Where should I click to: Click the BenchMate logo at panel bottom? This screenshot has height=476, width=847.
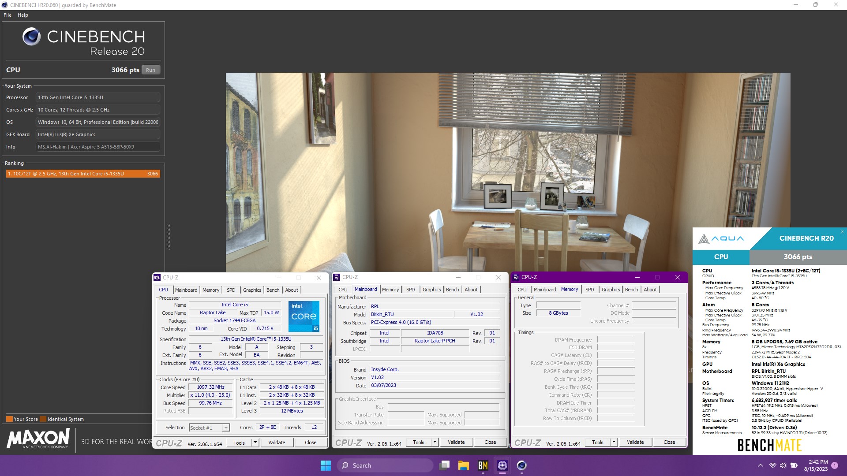769,446
